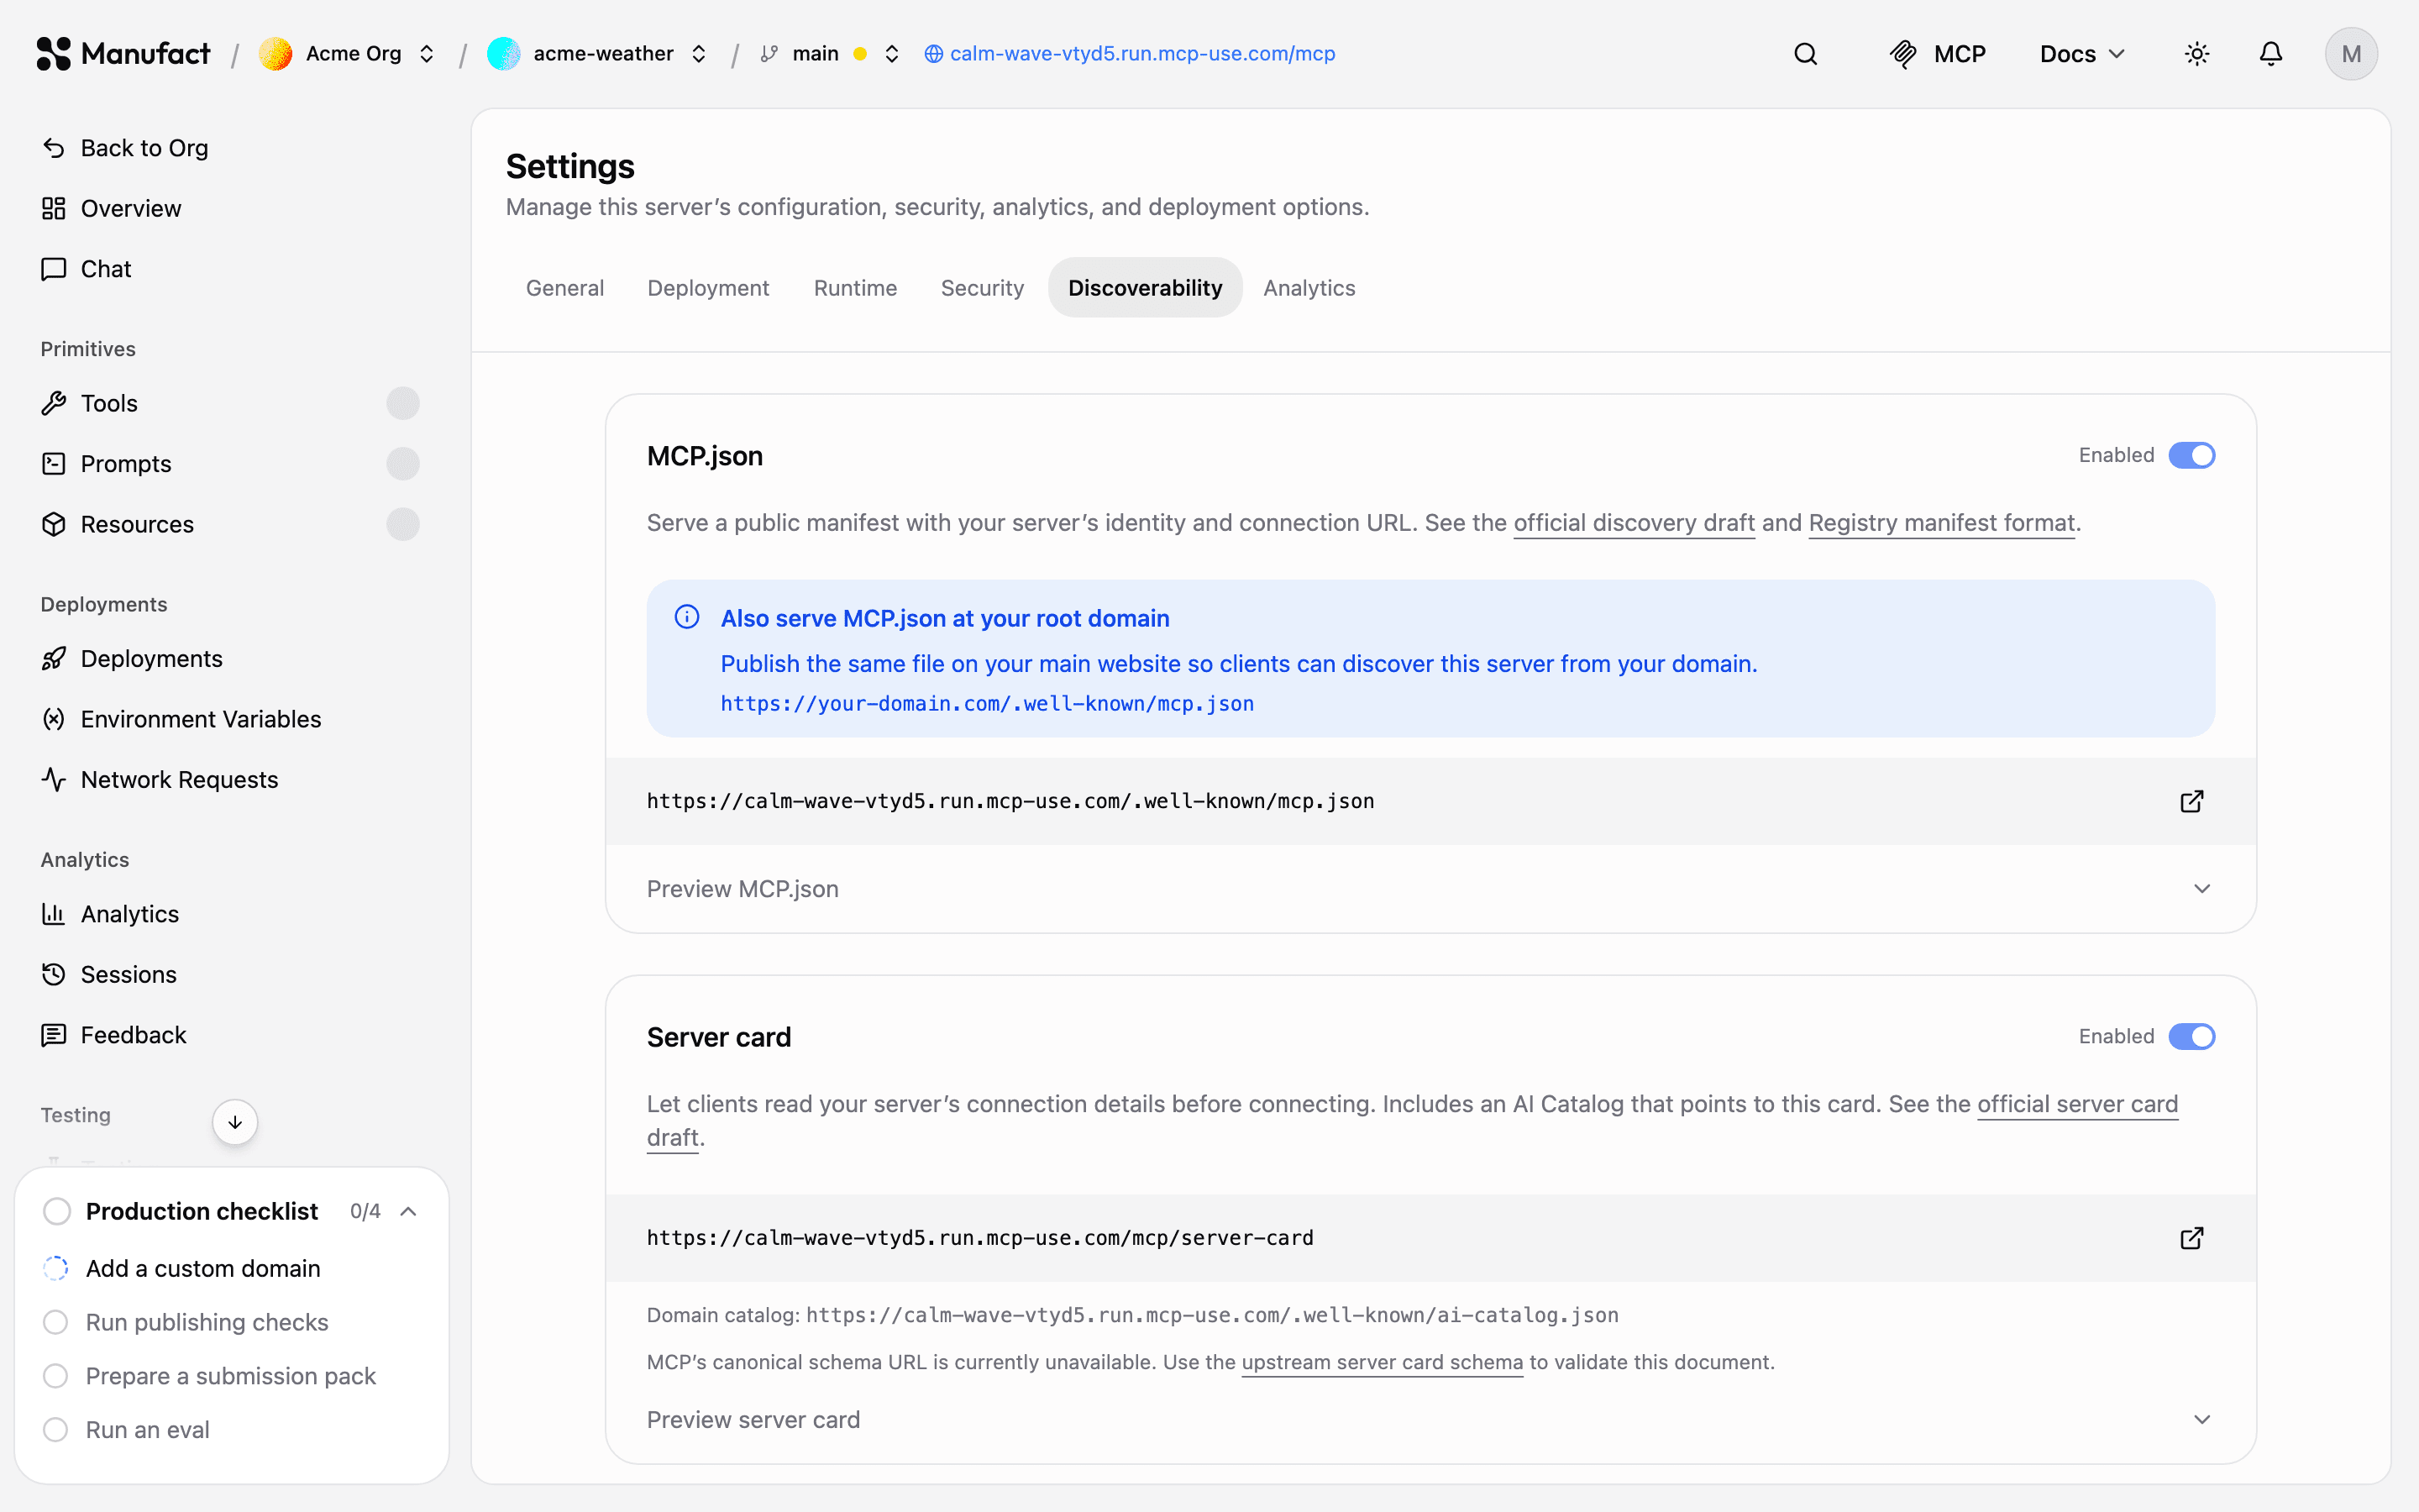Disable the Server card Enabled toggle
The height and width of the screenshot is (1512, 2419).
point(2191,1036)
